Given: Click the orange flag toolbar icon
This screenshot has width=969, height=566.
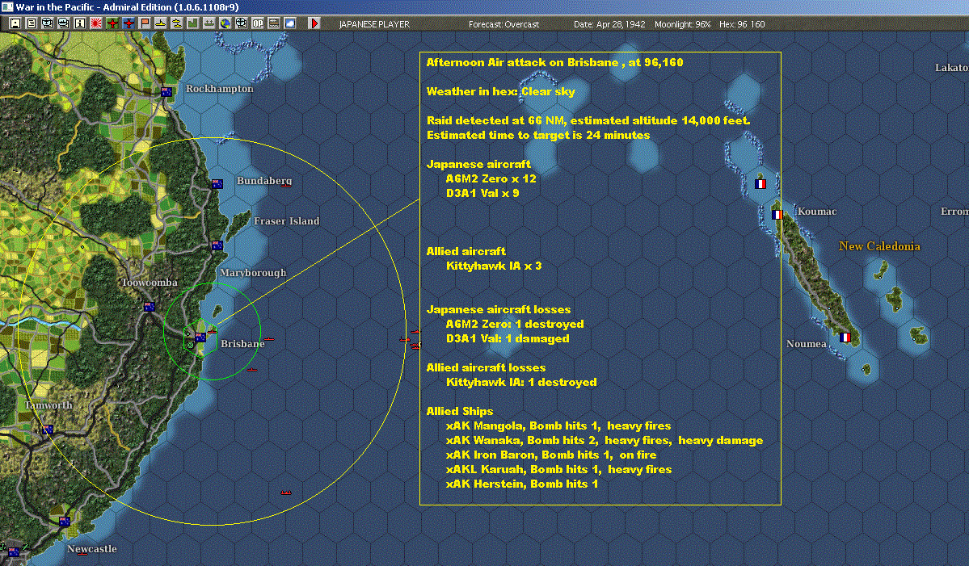Looking at the screenshot, I should [x=145, y=23].
